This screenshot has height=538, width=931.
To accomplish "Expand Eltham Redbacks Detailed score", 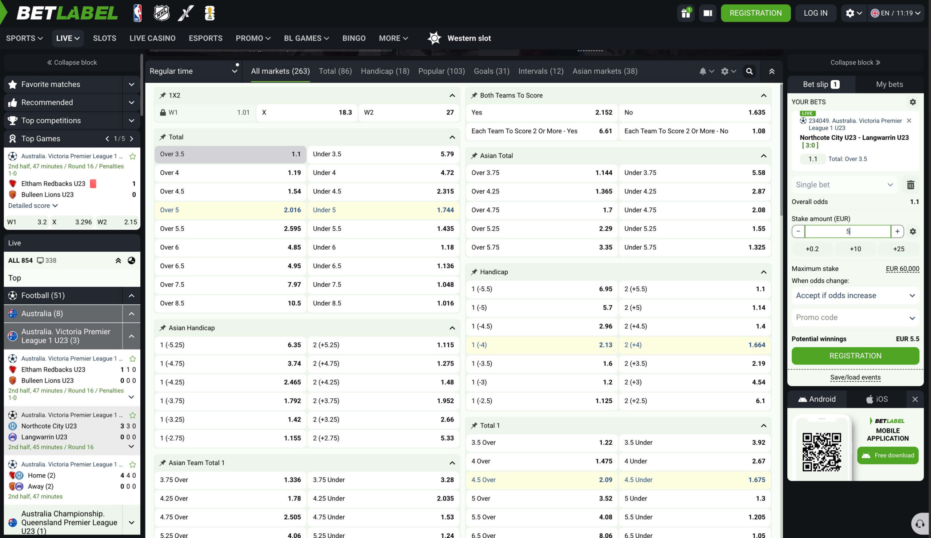I will pyautogui.click(x=33, y=206).
